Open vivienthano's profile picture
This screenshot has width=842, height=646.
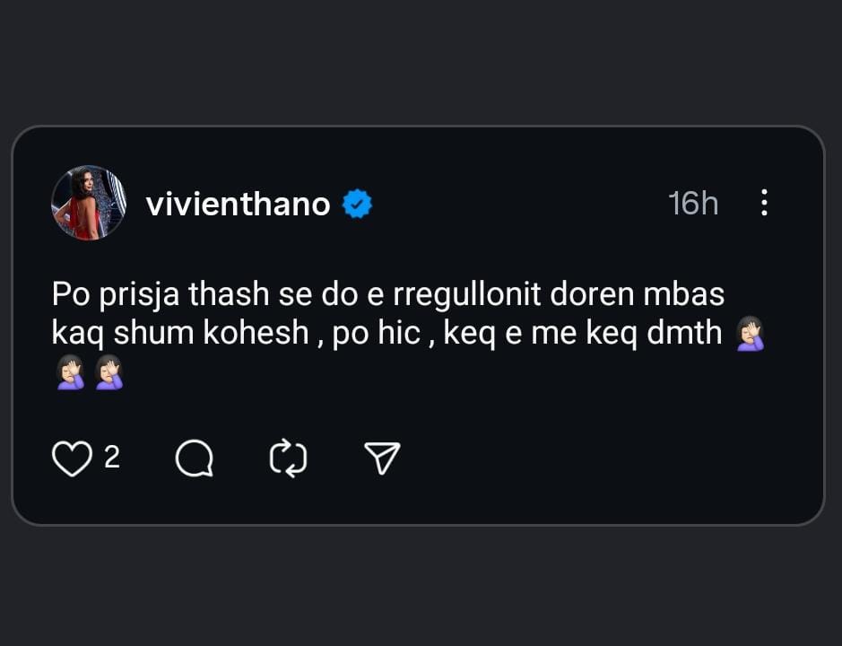88,203
